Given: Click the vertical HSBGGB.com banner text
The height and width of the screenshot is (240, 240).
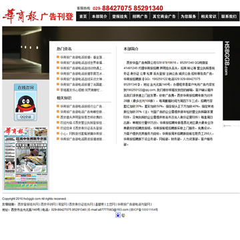Looking at the screenshot, I should tap(226, 58).
